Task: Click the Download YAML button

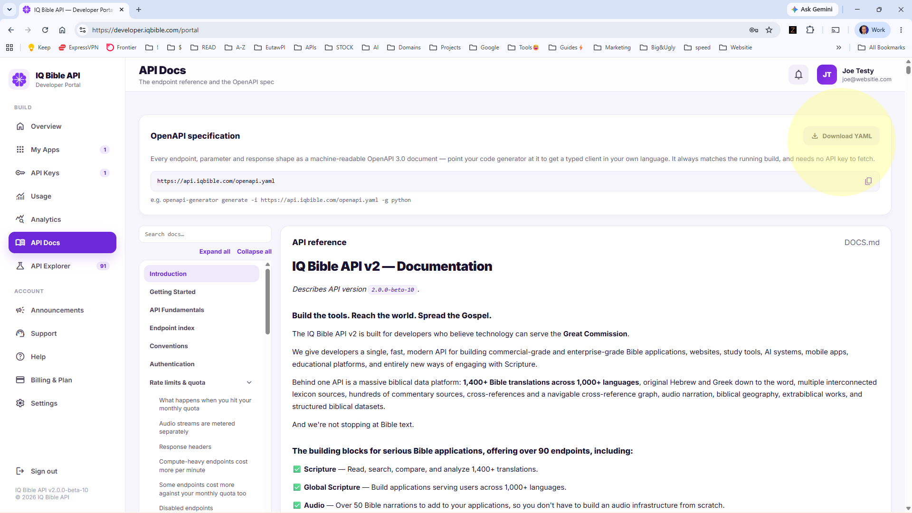Action: [x=841, y=136]
